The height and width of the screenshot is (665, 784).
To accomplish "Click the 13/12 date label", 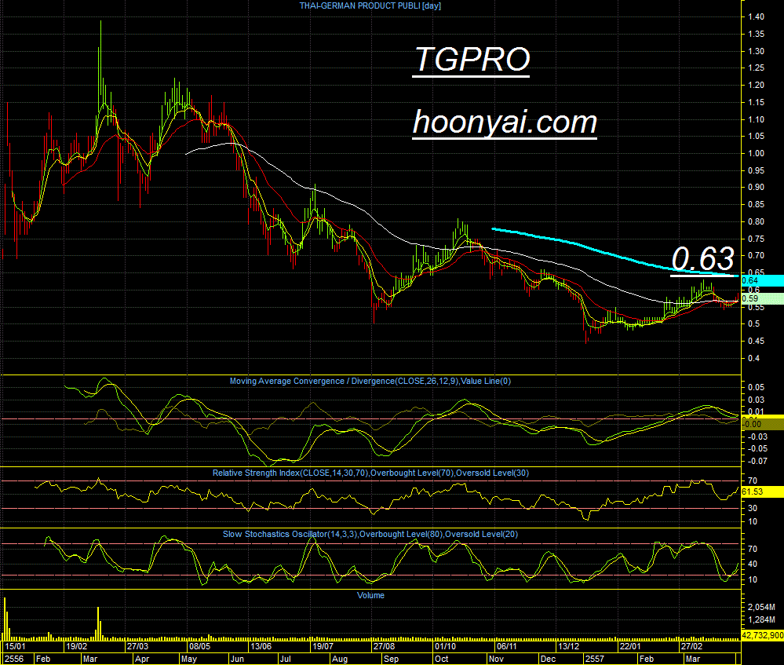I will click(568, 646).
